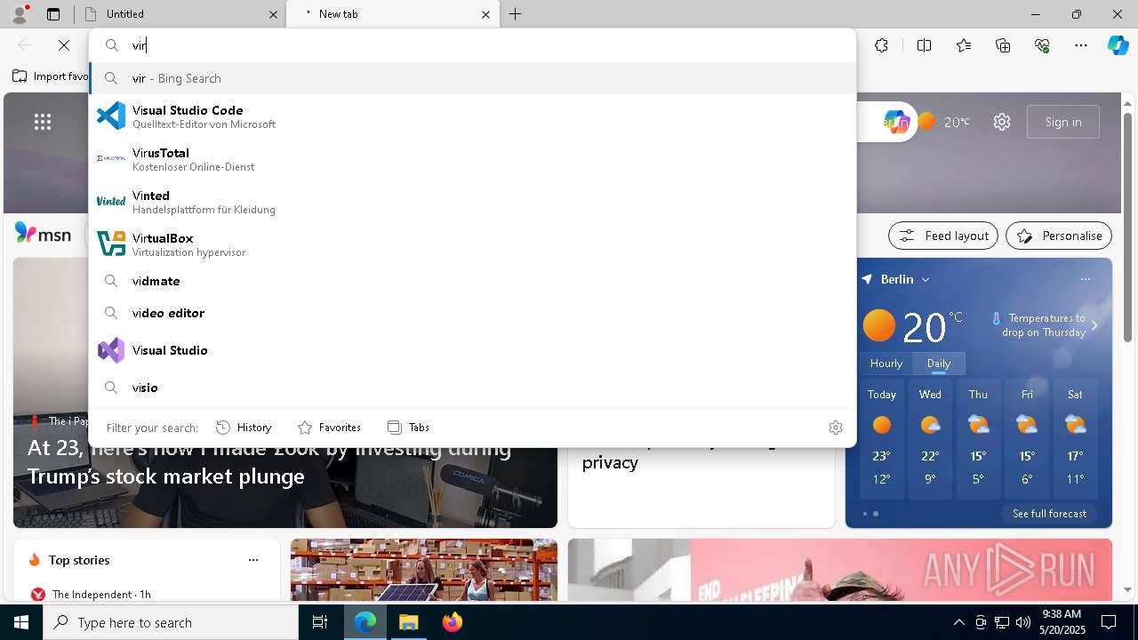This screenshot has width=1138, height=640.
Task: Run the 'vir - Bing Search' entry
Action: point(472,78)
